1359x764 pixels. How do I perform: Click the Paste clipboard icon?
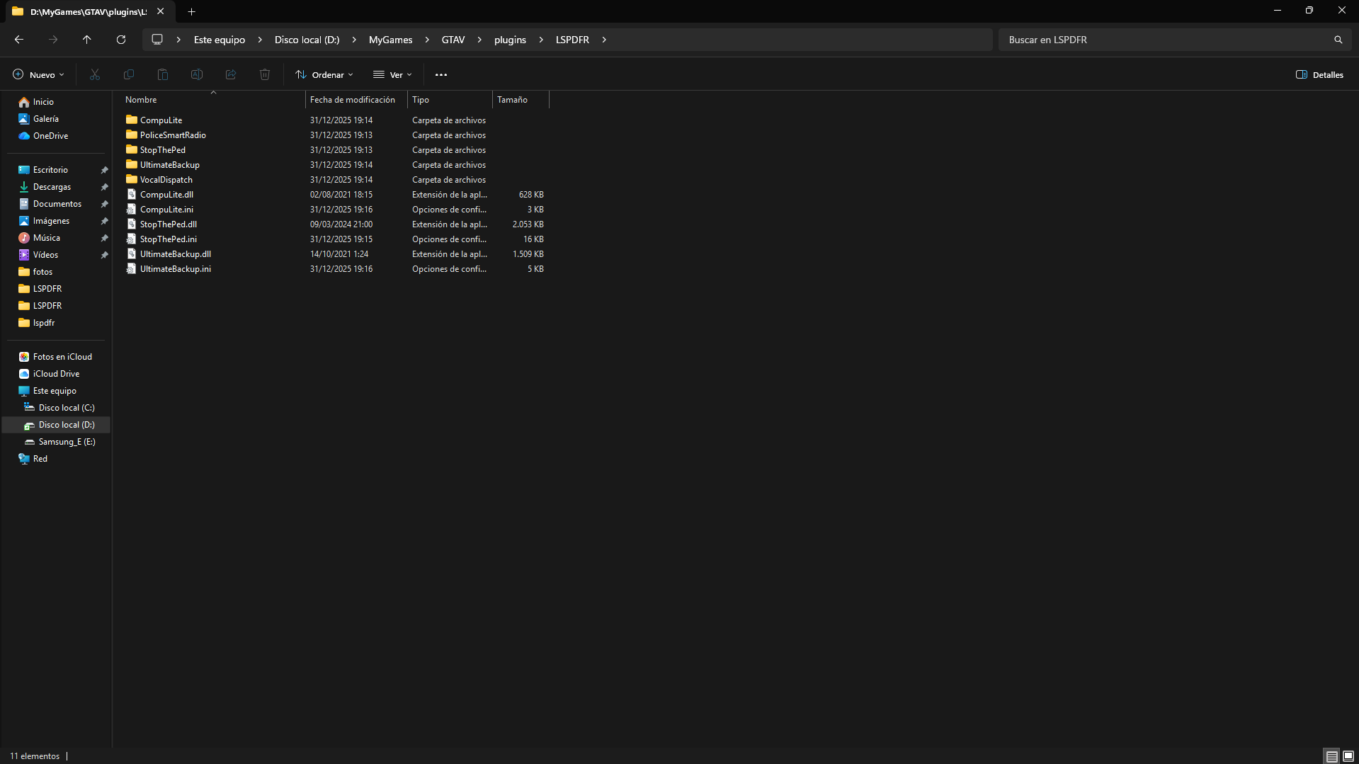163,74
